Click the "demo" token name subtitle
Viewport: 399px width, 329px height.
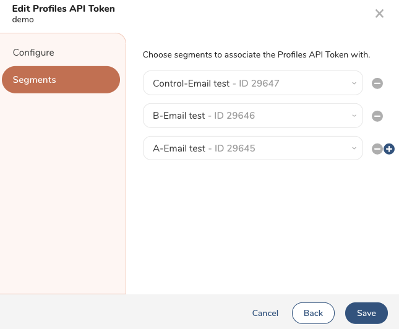(x=23, y=20)
